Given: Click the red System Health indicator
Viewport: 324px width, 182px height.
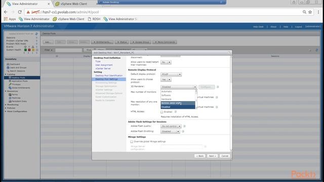Looking at the screenshot, I should (29, 50).
